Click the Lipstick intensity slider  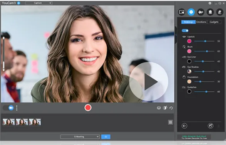[x=204, y=41]
